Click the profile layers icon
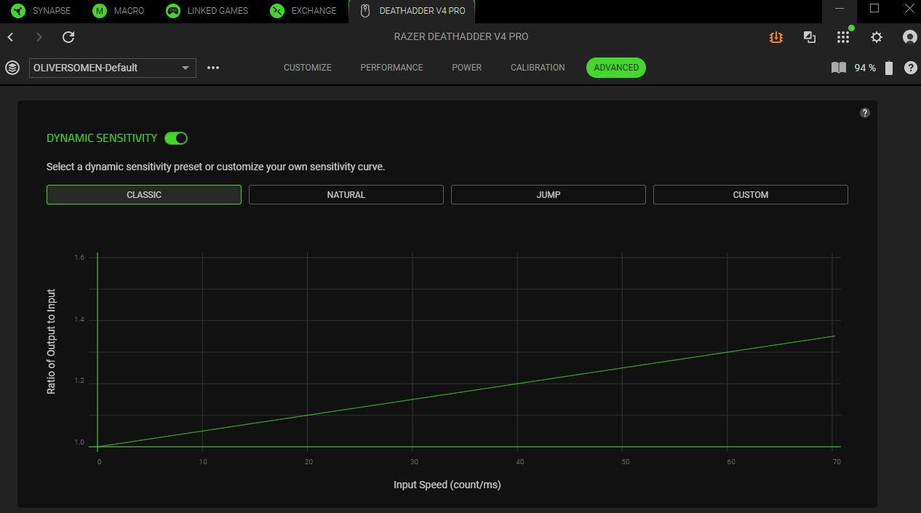The image size is (921, 513). tap(12, 68)
